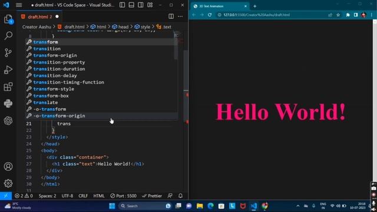The height and width of the screenshot is (212, 377).
Task: Choose the translate suggestion
Action: [x=102, y=102]
